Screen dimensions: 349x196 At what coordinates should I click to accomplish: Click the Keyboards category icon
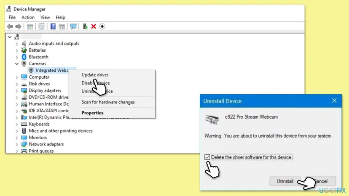click(24, 124)
